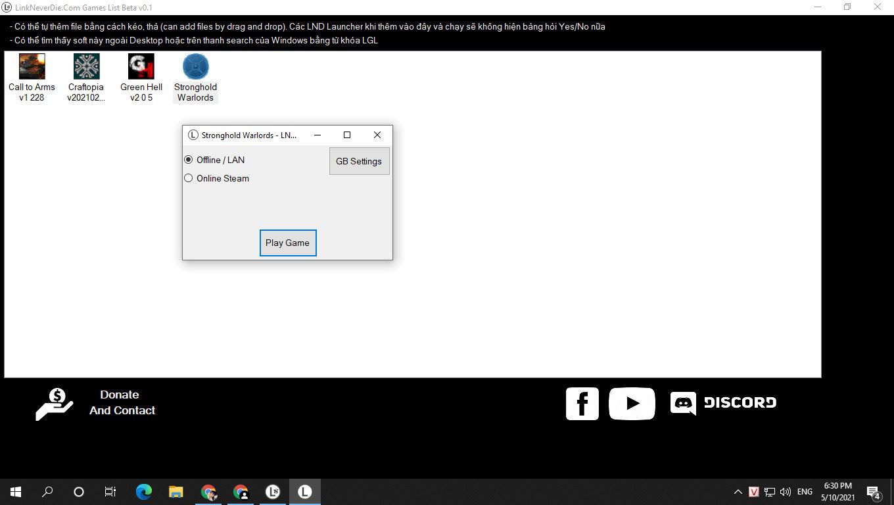This screenshot has width=894, height=505.
Task: Click the launcher dialog's title bar logo
Action: click(193, 135)
